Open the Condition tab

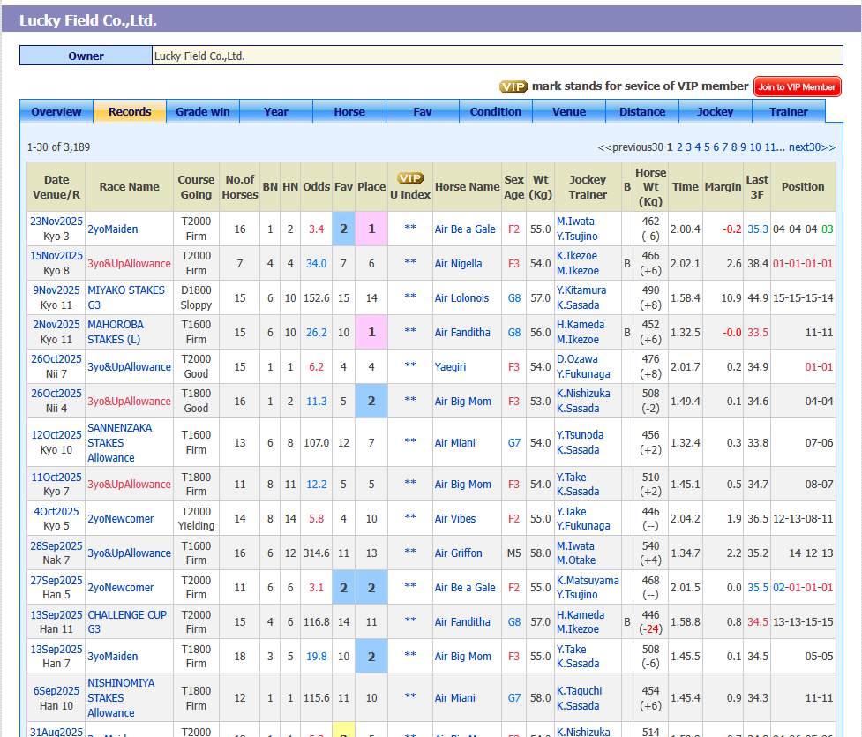[x=495, y=111]
